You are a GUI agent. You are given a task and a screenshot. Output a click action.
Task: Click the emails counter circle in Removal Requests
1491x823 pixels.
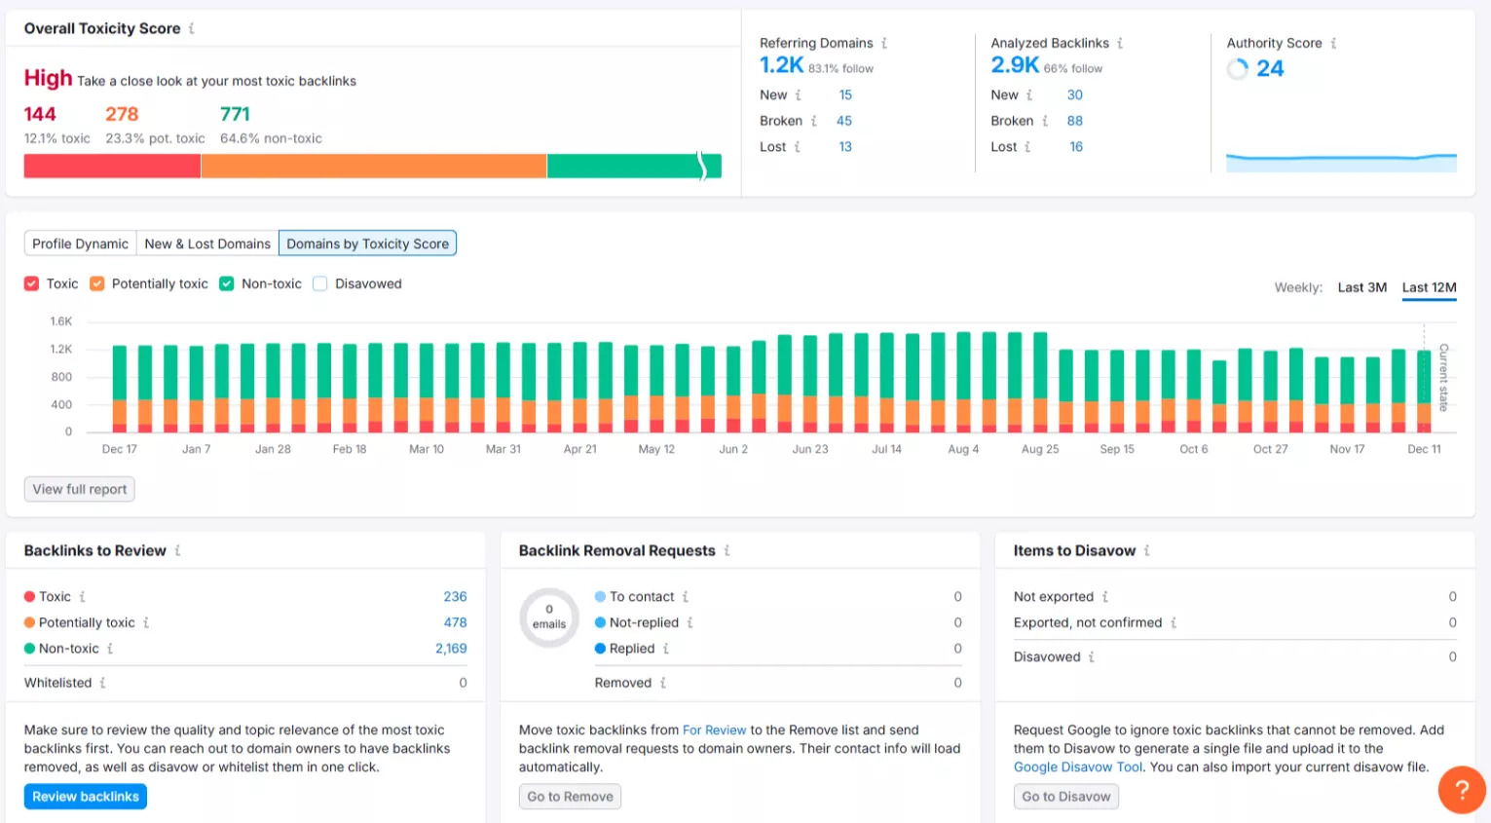tap(548, 617)
